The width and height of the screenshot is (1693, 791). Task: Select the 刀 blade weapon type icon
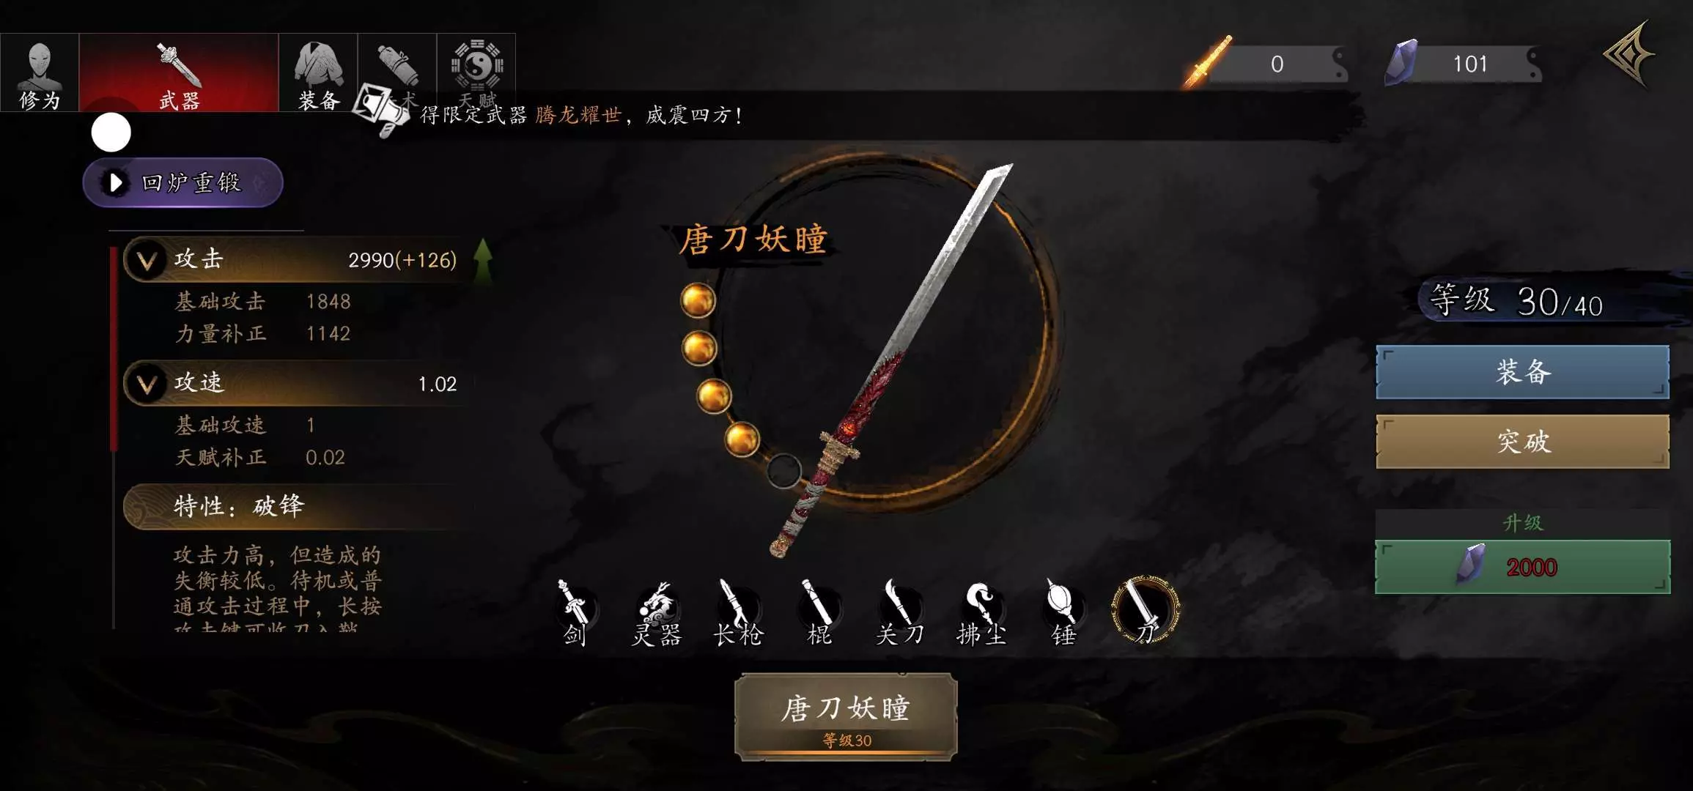[x=1146, y=609]
